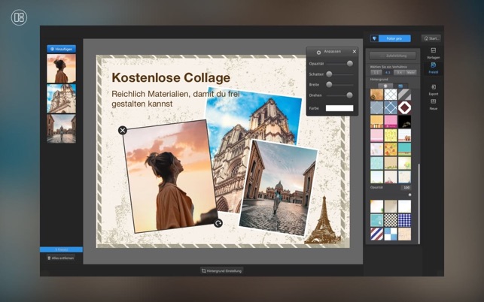Viewport: 484px width, 302px height.
Task: Pick the orange autumn leaves background
Action: tap(391, 149)
